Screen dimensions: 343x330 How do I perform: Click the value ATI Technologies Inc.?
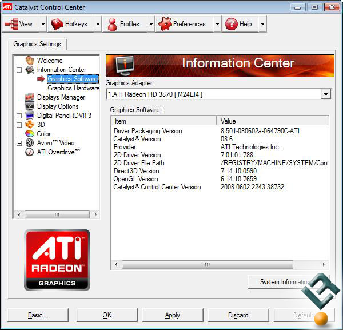(250, 147)
